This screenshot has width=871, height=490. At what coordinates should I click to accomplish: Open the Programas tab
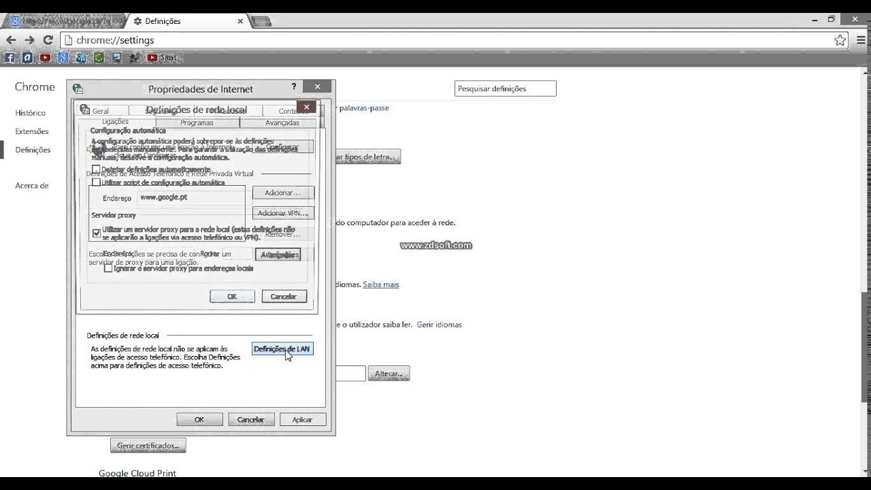(x=197, y=122)
